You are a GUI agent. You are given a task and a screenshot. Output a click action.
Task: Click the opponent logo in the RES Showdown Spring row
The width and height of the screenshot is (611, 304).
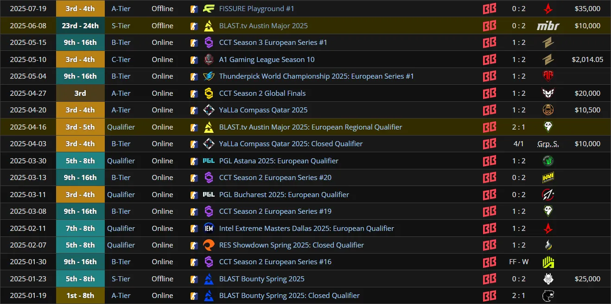click(548, 245)
